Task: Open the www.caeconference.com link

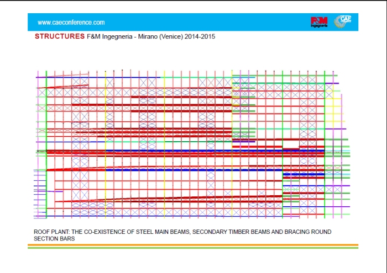Action: point(71,23)
